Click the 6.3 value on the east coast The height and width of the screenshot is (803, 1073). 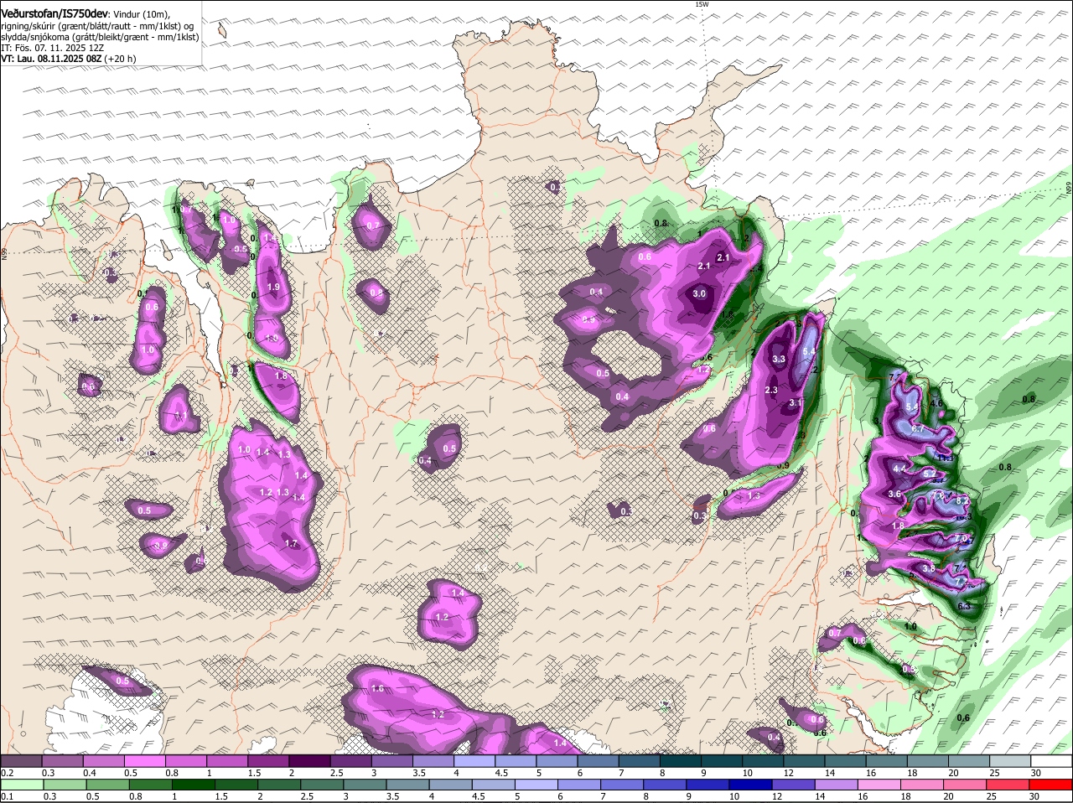[964, 606]
